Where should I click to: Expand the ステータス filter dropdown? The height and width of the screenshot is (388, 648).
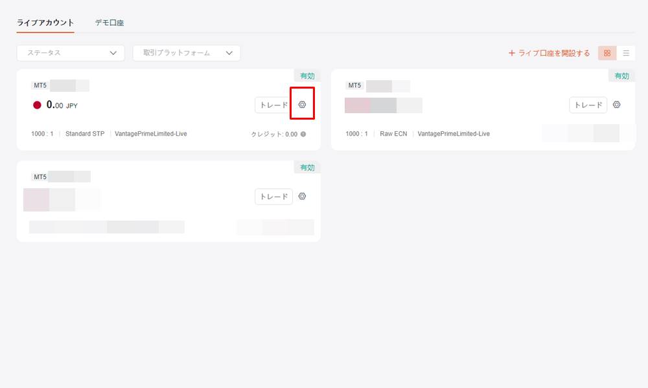(x=71, y=53)
